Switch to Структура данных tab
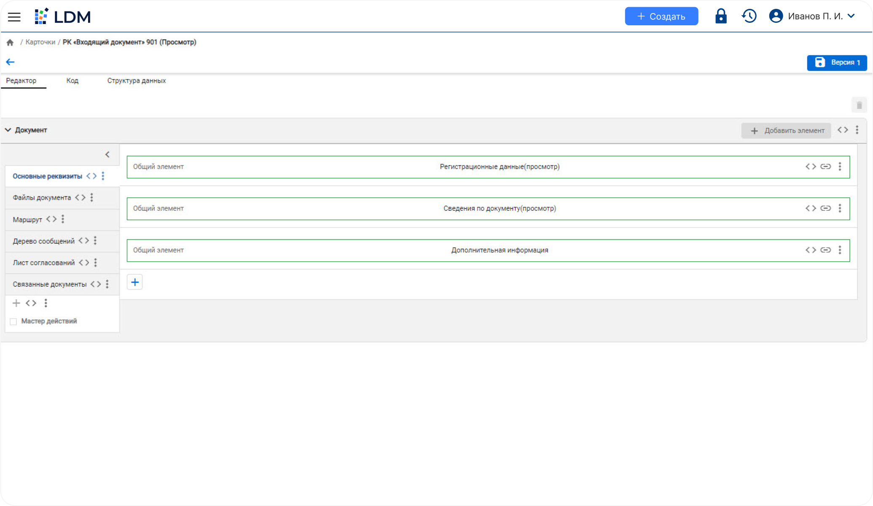This screenshot has width=873, height=506. [x=136, y=81]
